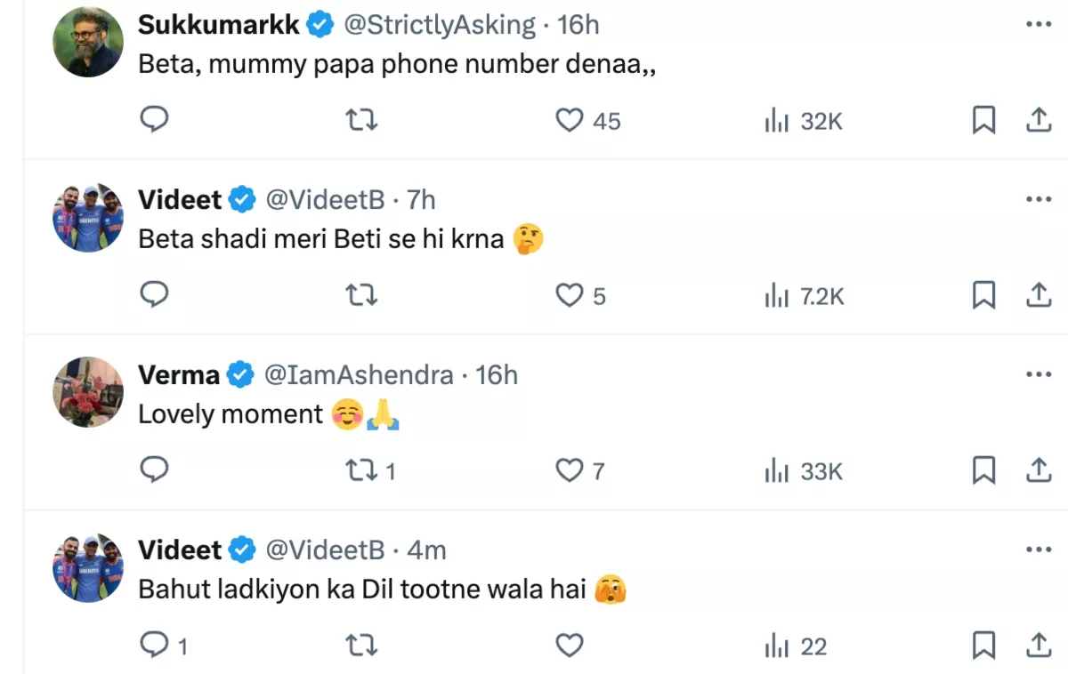Reply to Sukkumarkk's tweet
The height and width of the screenshot is (674, 1068).
(155, 120)
